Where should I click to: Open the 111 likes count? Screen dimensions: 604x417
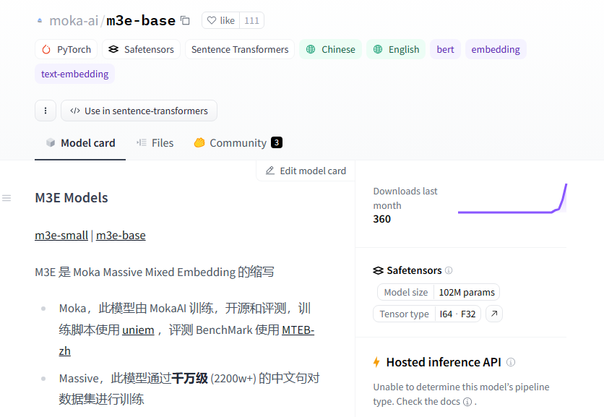click(251, 20)
